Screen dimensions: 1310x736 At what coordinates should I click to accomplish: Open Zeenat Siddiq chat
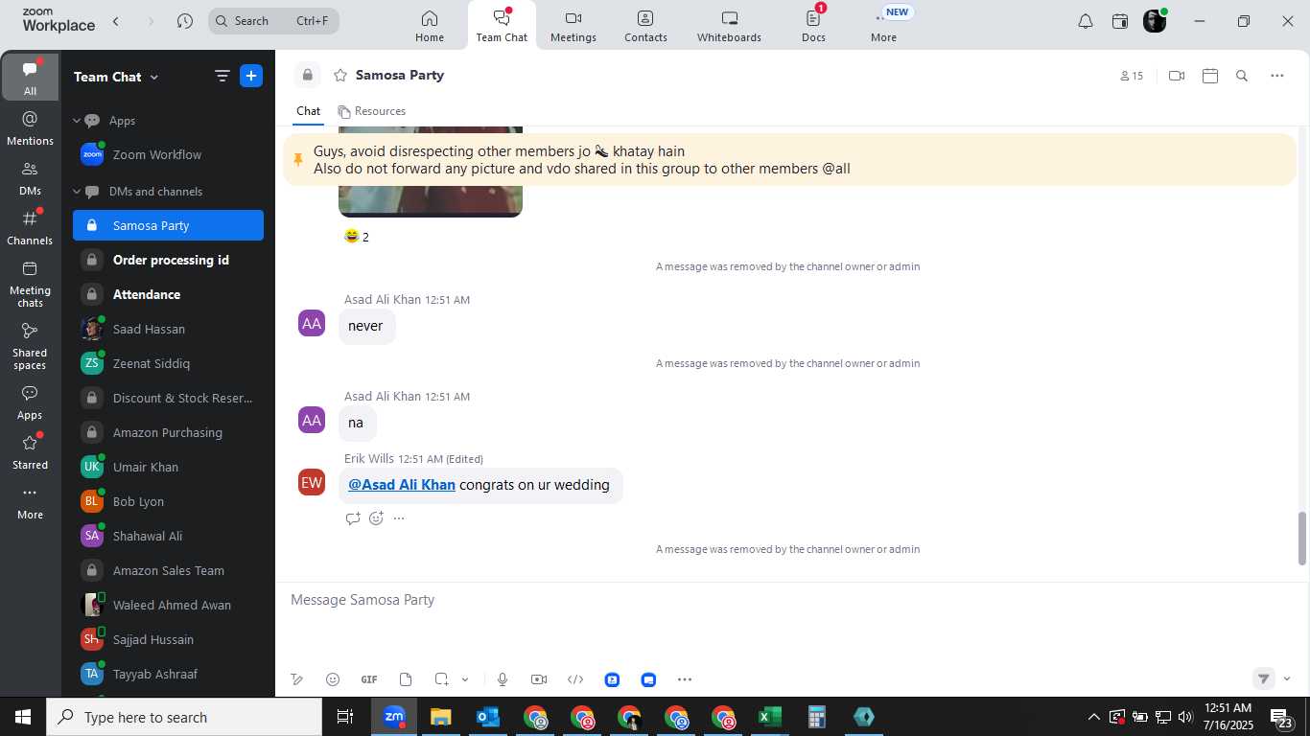[168, 364]
